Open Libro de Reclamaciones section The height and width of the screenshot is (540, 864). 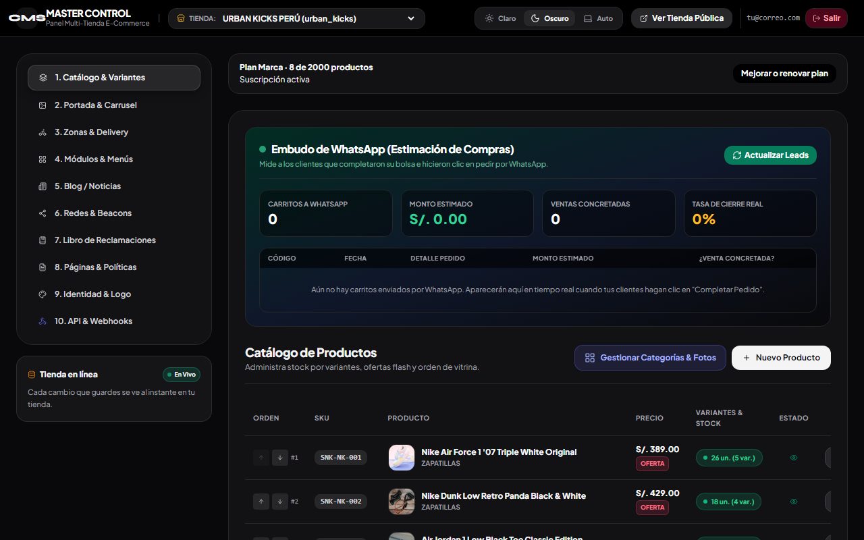click(x=114, y=240)
